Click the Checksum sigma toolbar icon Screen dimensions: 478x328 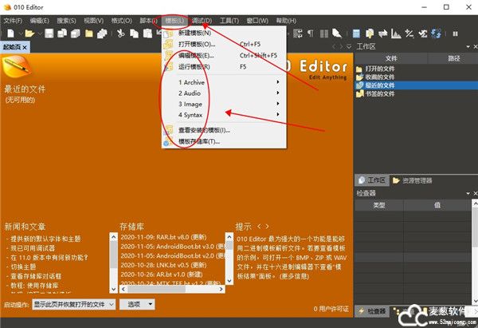(x=422, y=34)
